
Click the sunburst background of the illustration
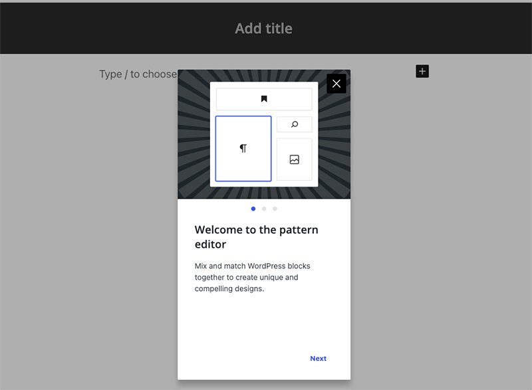(x=194, y=136)
